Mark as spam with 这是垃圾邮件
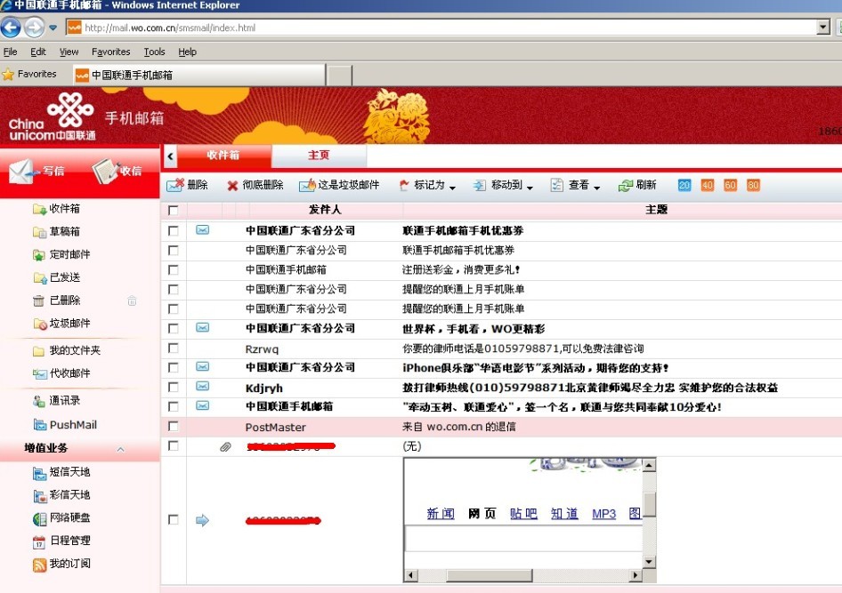 339,185
